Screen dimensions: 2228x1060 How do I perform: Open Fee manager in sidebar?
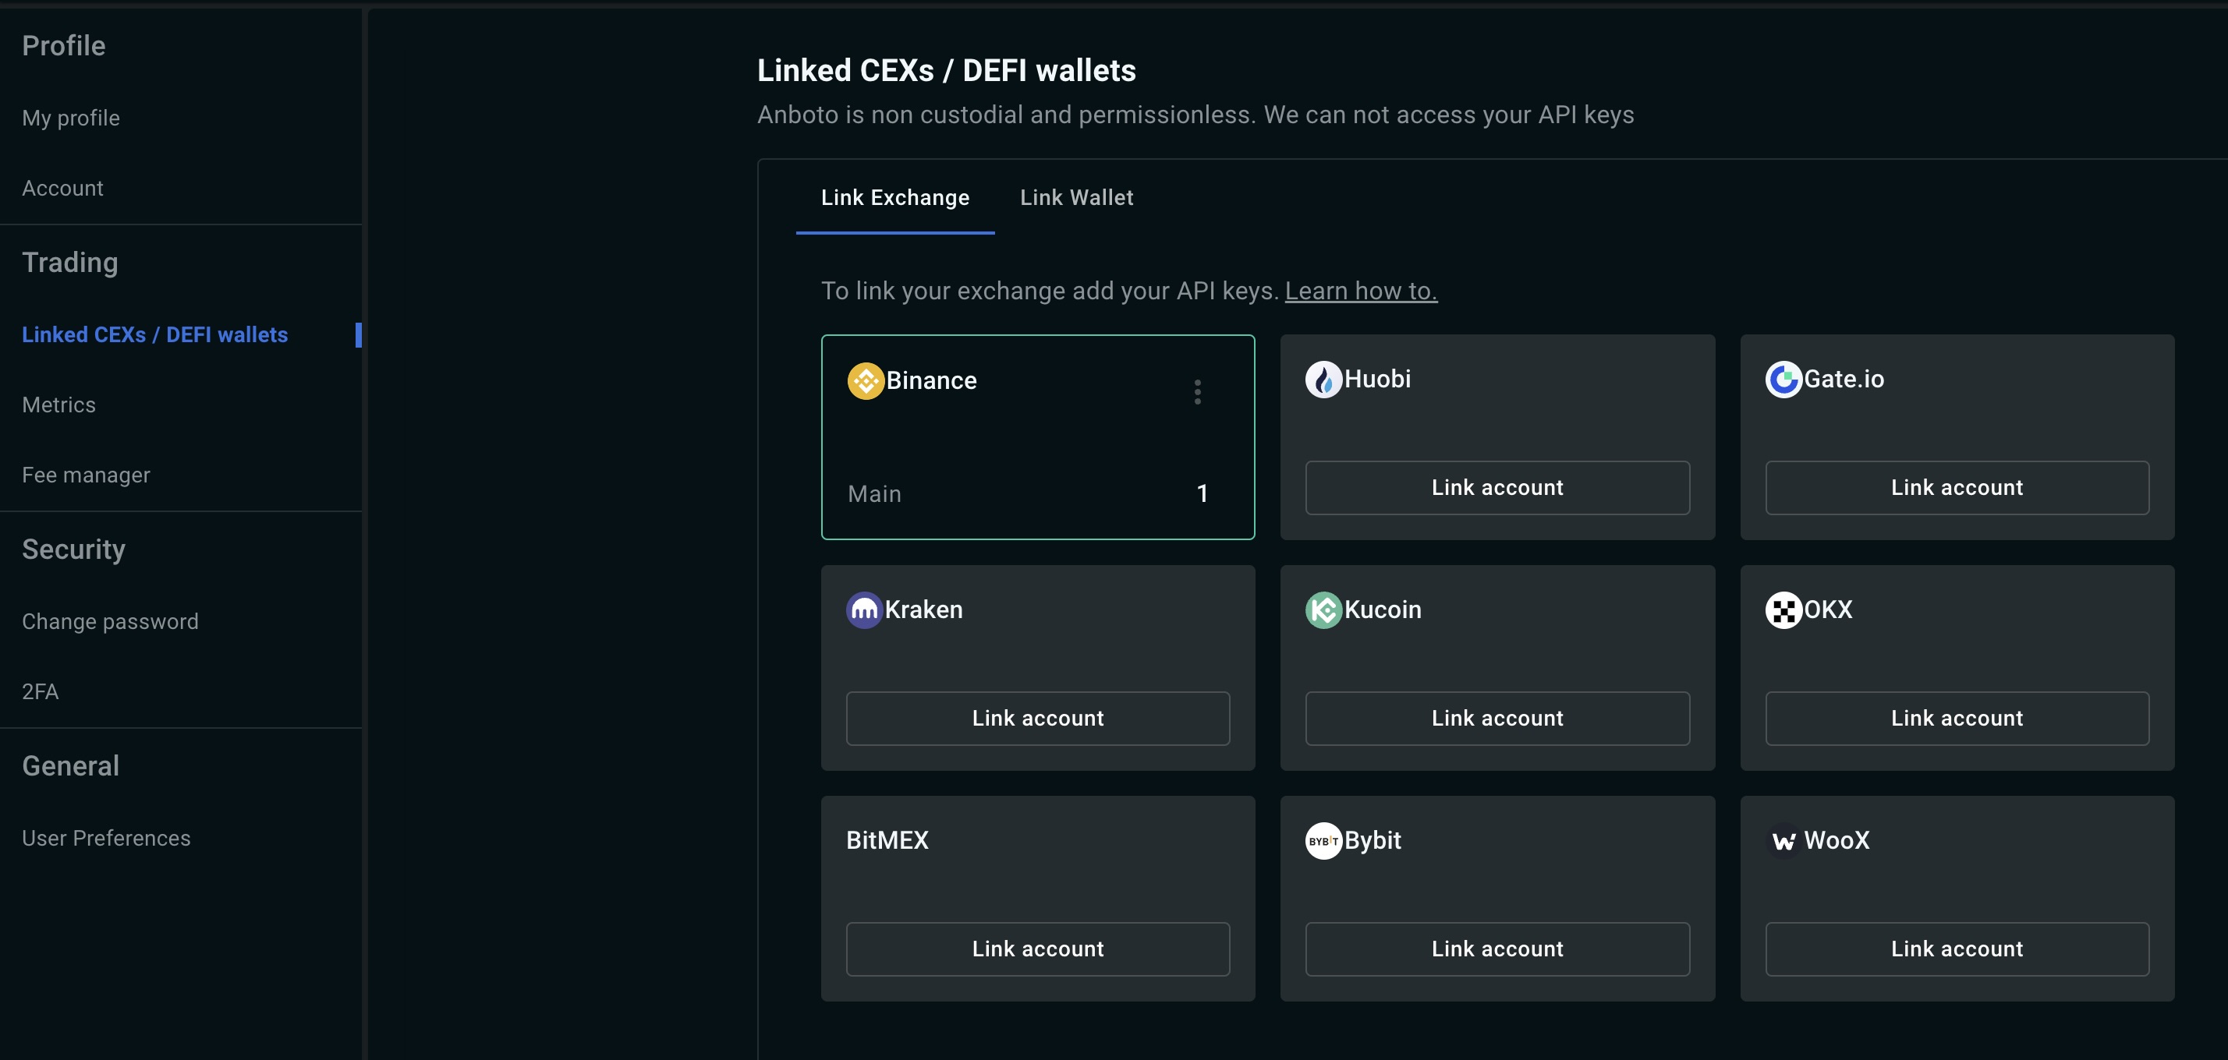tap(86, 475)
